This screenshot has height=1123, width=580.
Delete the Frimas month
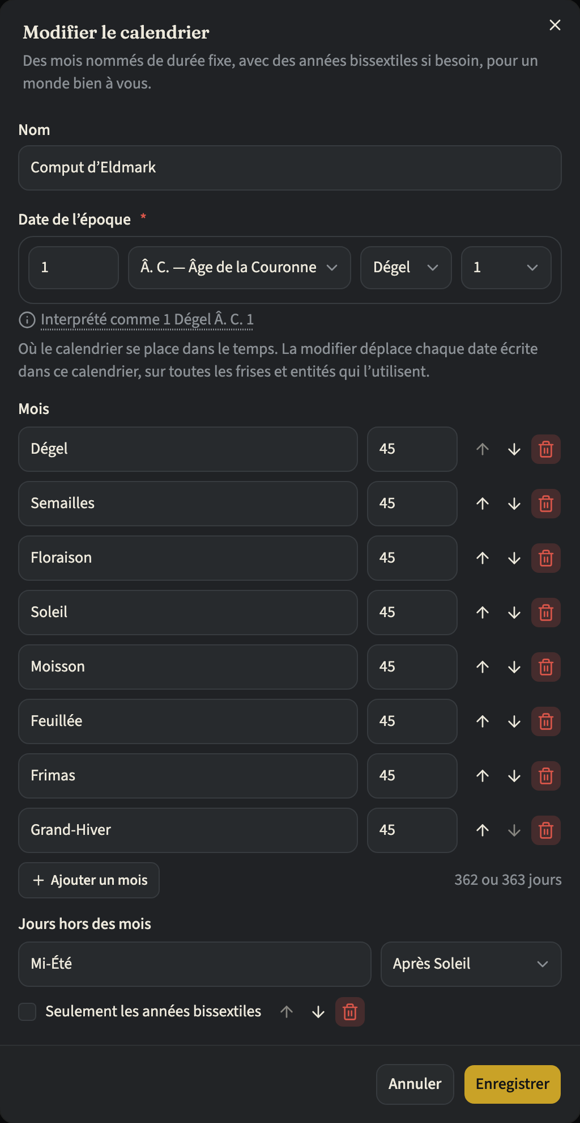[x=546, y=776]
